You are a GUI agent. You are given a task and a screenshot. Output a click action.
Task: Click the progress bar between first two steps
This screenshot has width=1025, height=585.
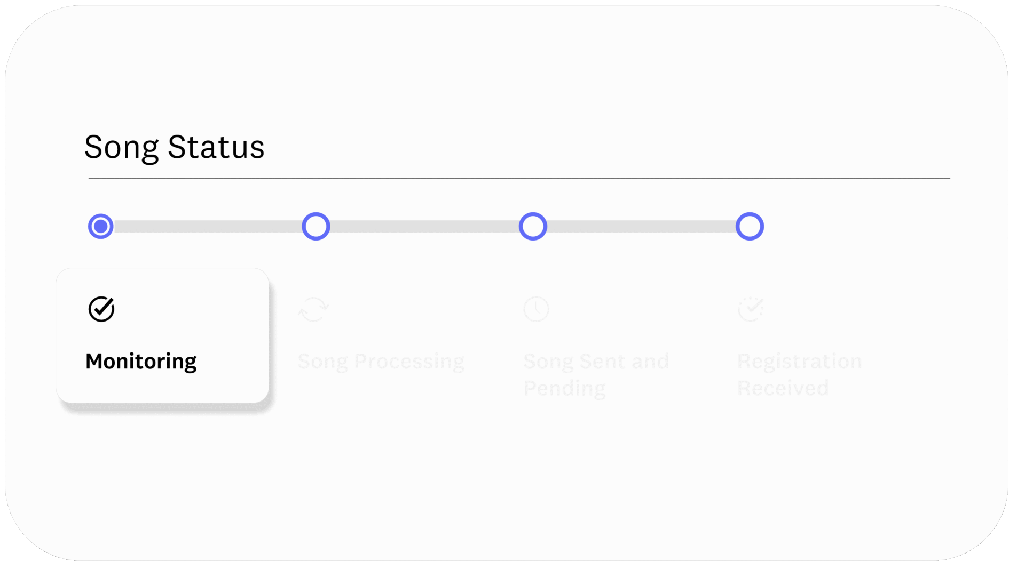(x=208, y=226)
